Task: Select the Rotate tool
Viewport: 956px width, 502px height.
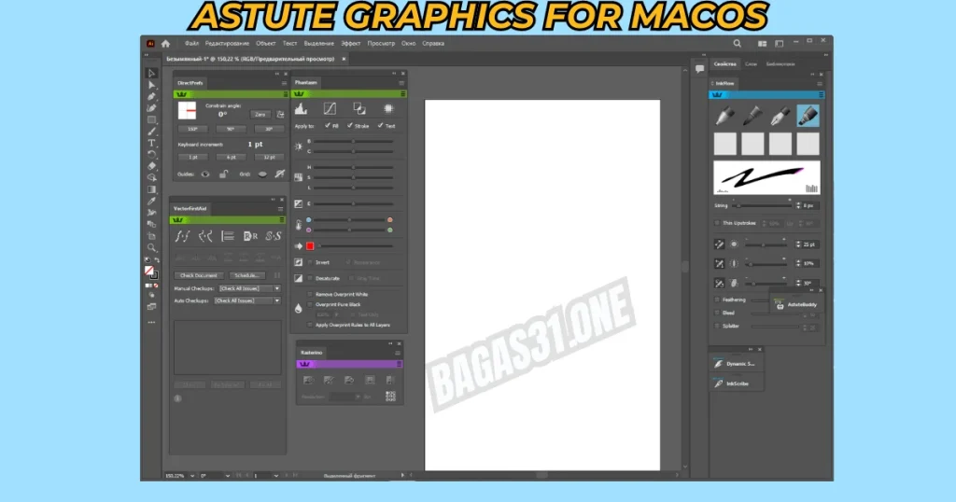Action: click(152, 155)
